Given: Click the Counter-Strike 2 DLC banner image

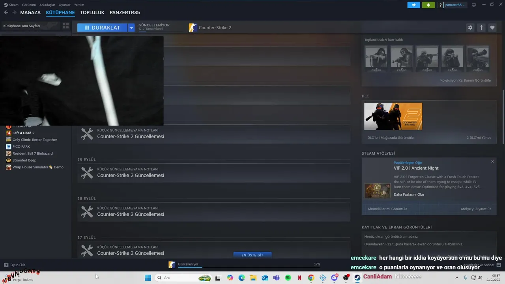Looking at the screenshot, I should (393, 116).
